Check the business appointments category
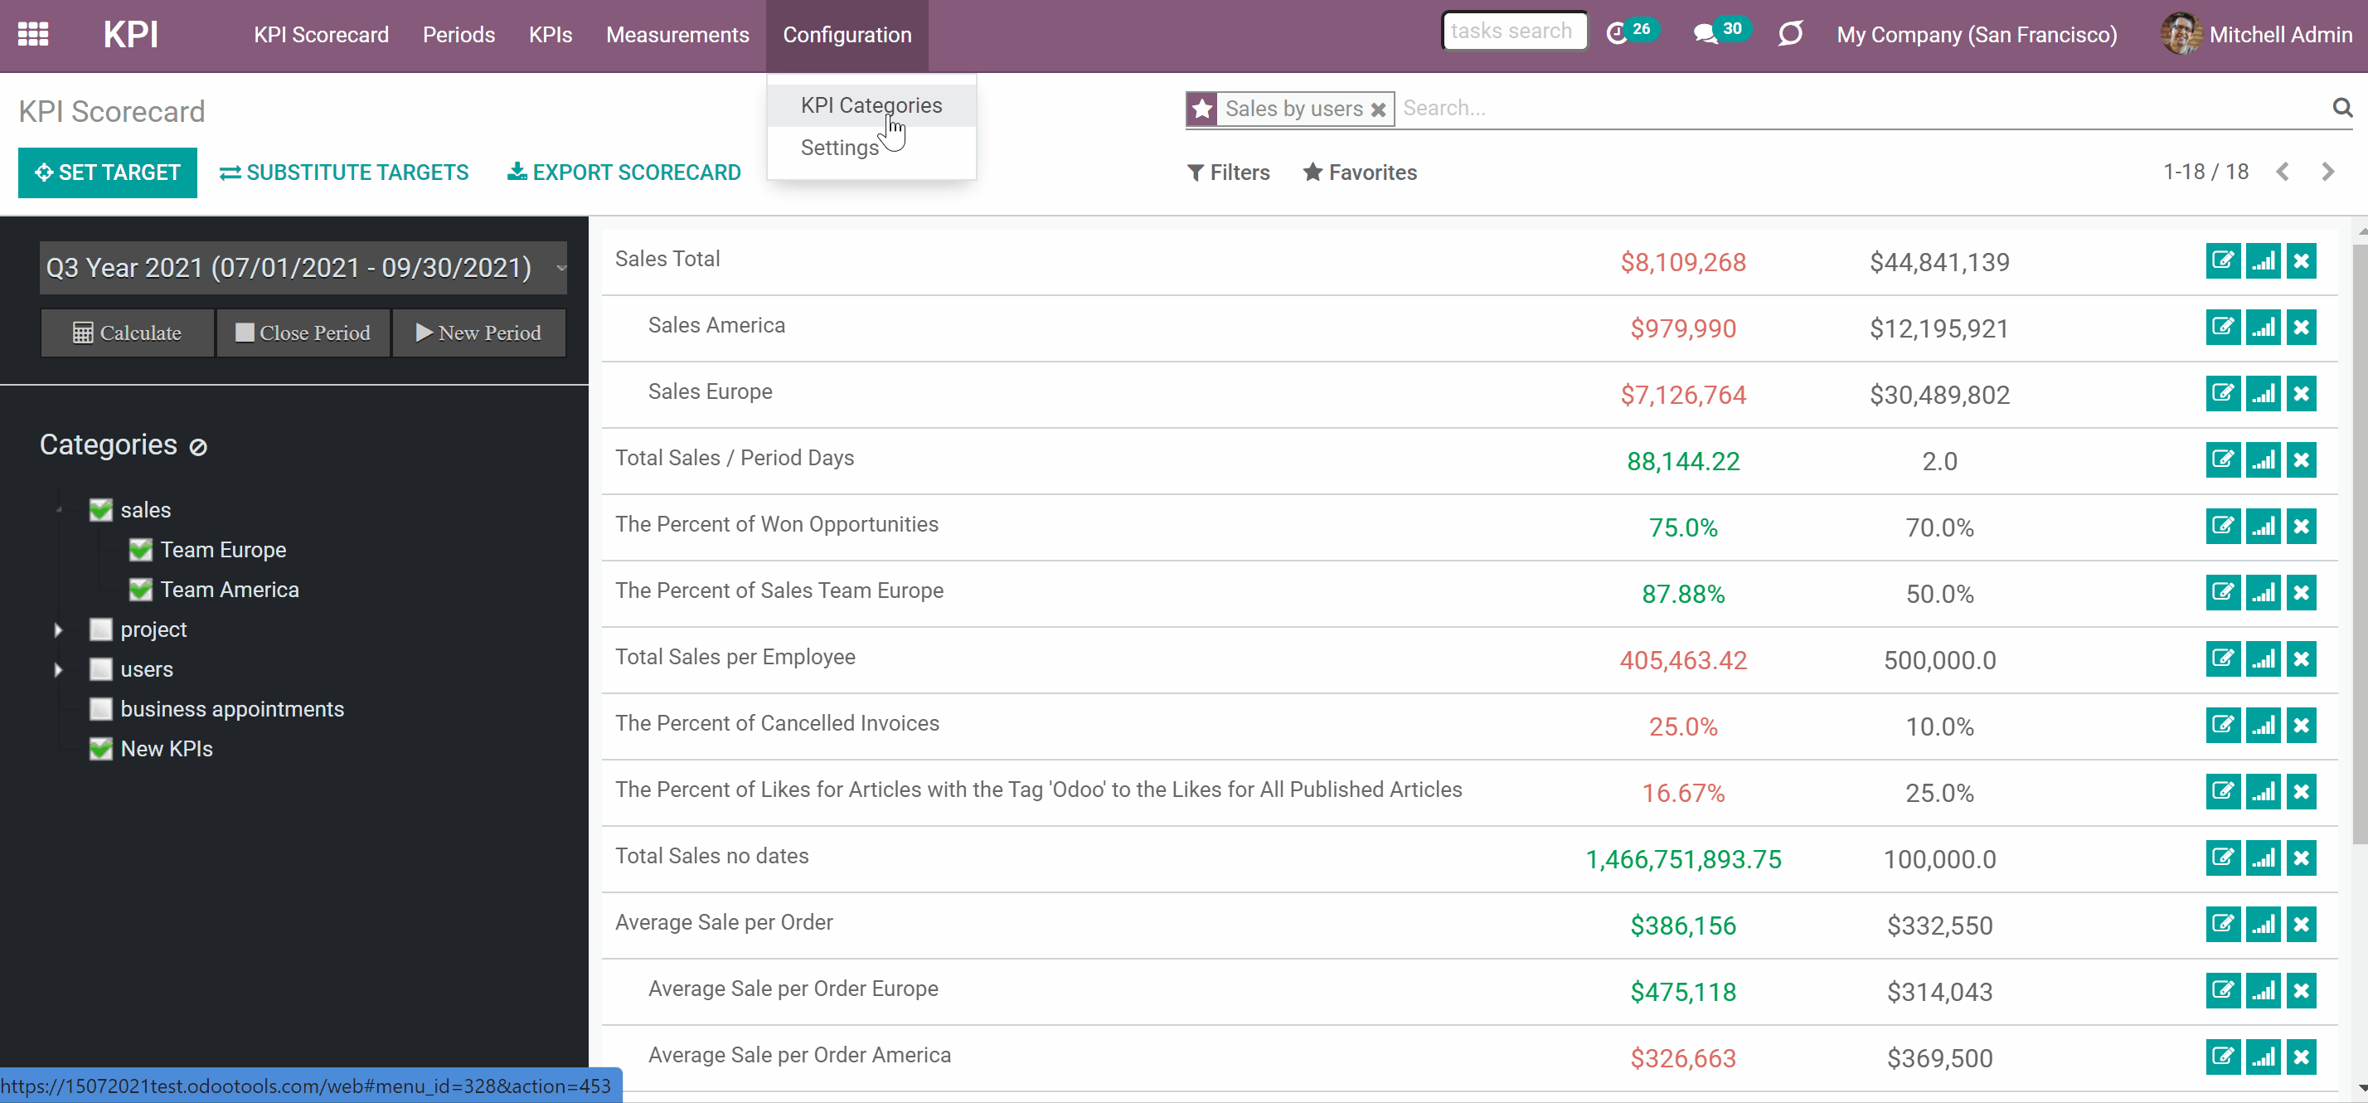2368x1103 pixels. click(x=101, y=709)
